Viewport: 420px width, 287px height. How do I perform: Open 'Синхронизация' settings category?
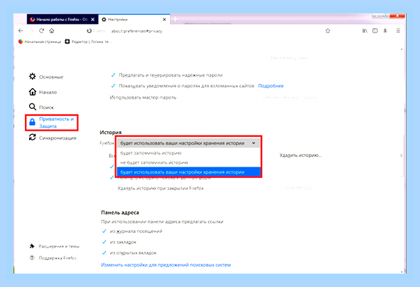[53, 138]
